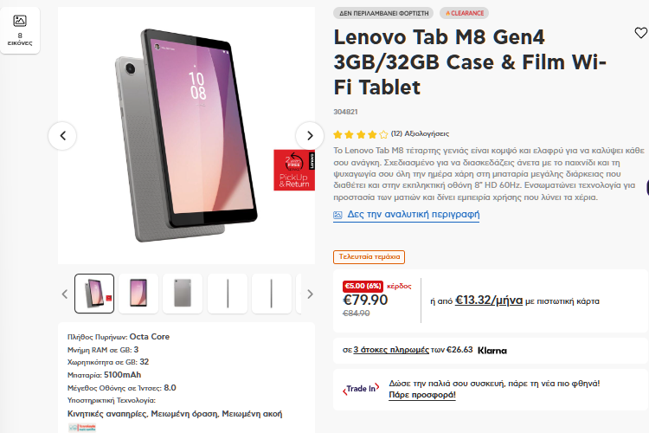
Task: Select third thumbnail showing tablet back
Action: click(183, 294)
